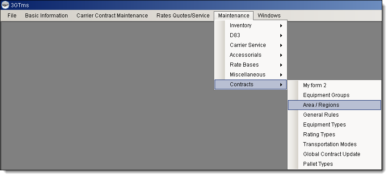The width and height of the screenshot is (389, 177).
Task: Choose Global Contract Update
Action: point(334,154)
